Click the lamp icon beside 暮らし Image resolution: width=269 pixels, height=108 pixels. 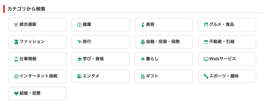click(x=143, y=59)
